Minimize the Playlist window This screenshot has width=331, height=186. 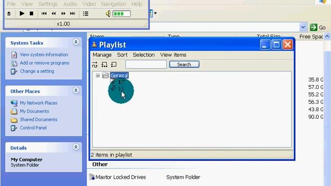[265, 44]
